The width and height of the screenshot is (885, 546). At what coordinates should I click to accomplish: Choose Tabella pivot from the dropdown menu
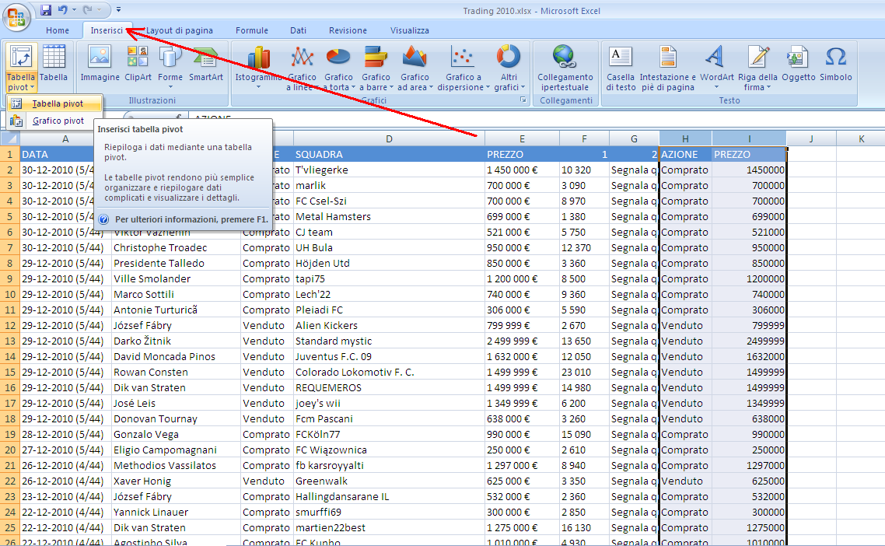(54, 103)
